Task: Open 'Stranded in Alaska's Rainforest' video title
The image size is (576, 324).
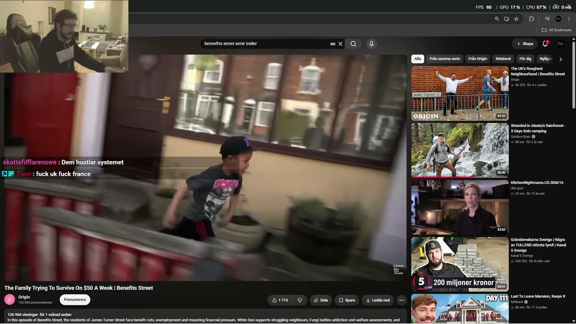Action: (x=538, y=128)
